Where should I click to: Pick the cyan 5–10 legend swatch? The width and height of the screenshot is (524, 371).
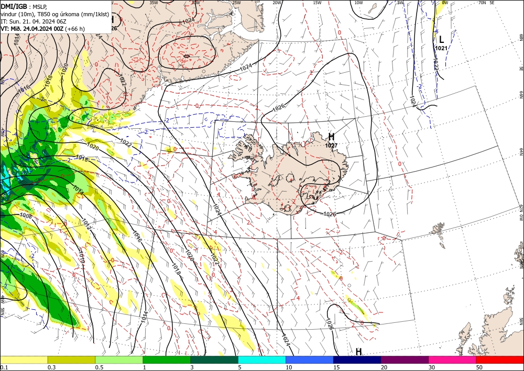[x=261, y=359]
